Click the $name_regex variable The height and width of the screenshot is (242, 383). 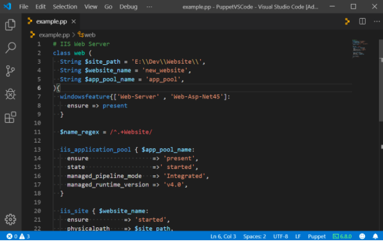pyautogui.click(x=79, y=132)
